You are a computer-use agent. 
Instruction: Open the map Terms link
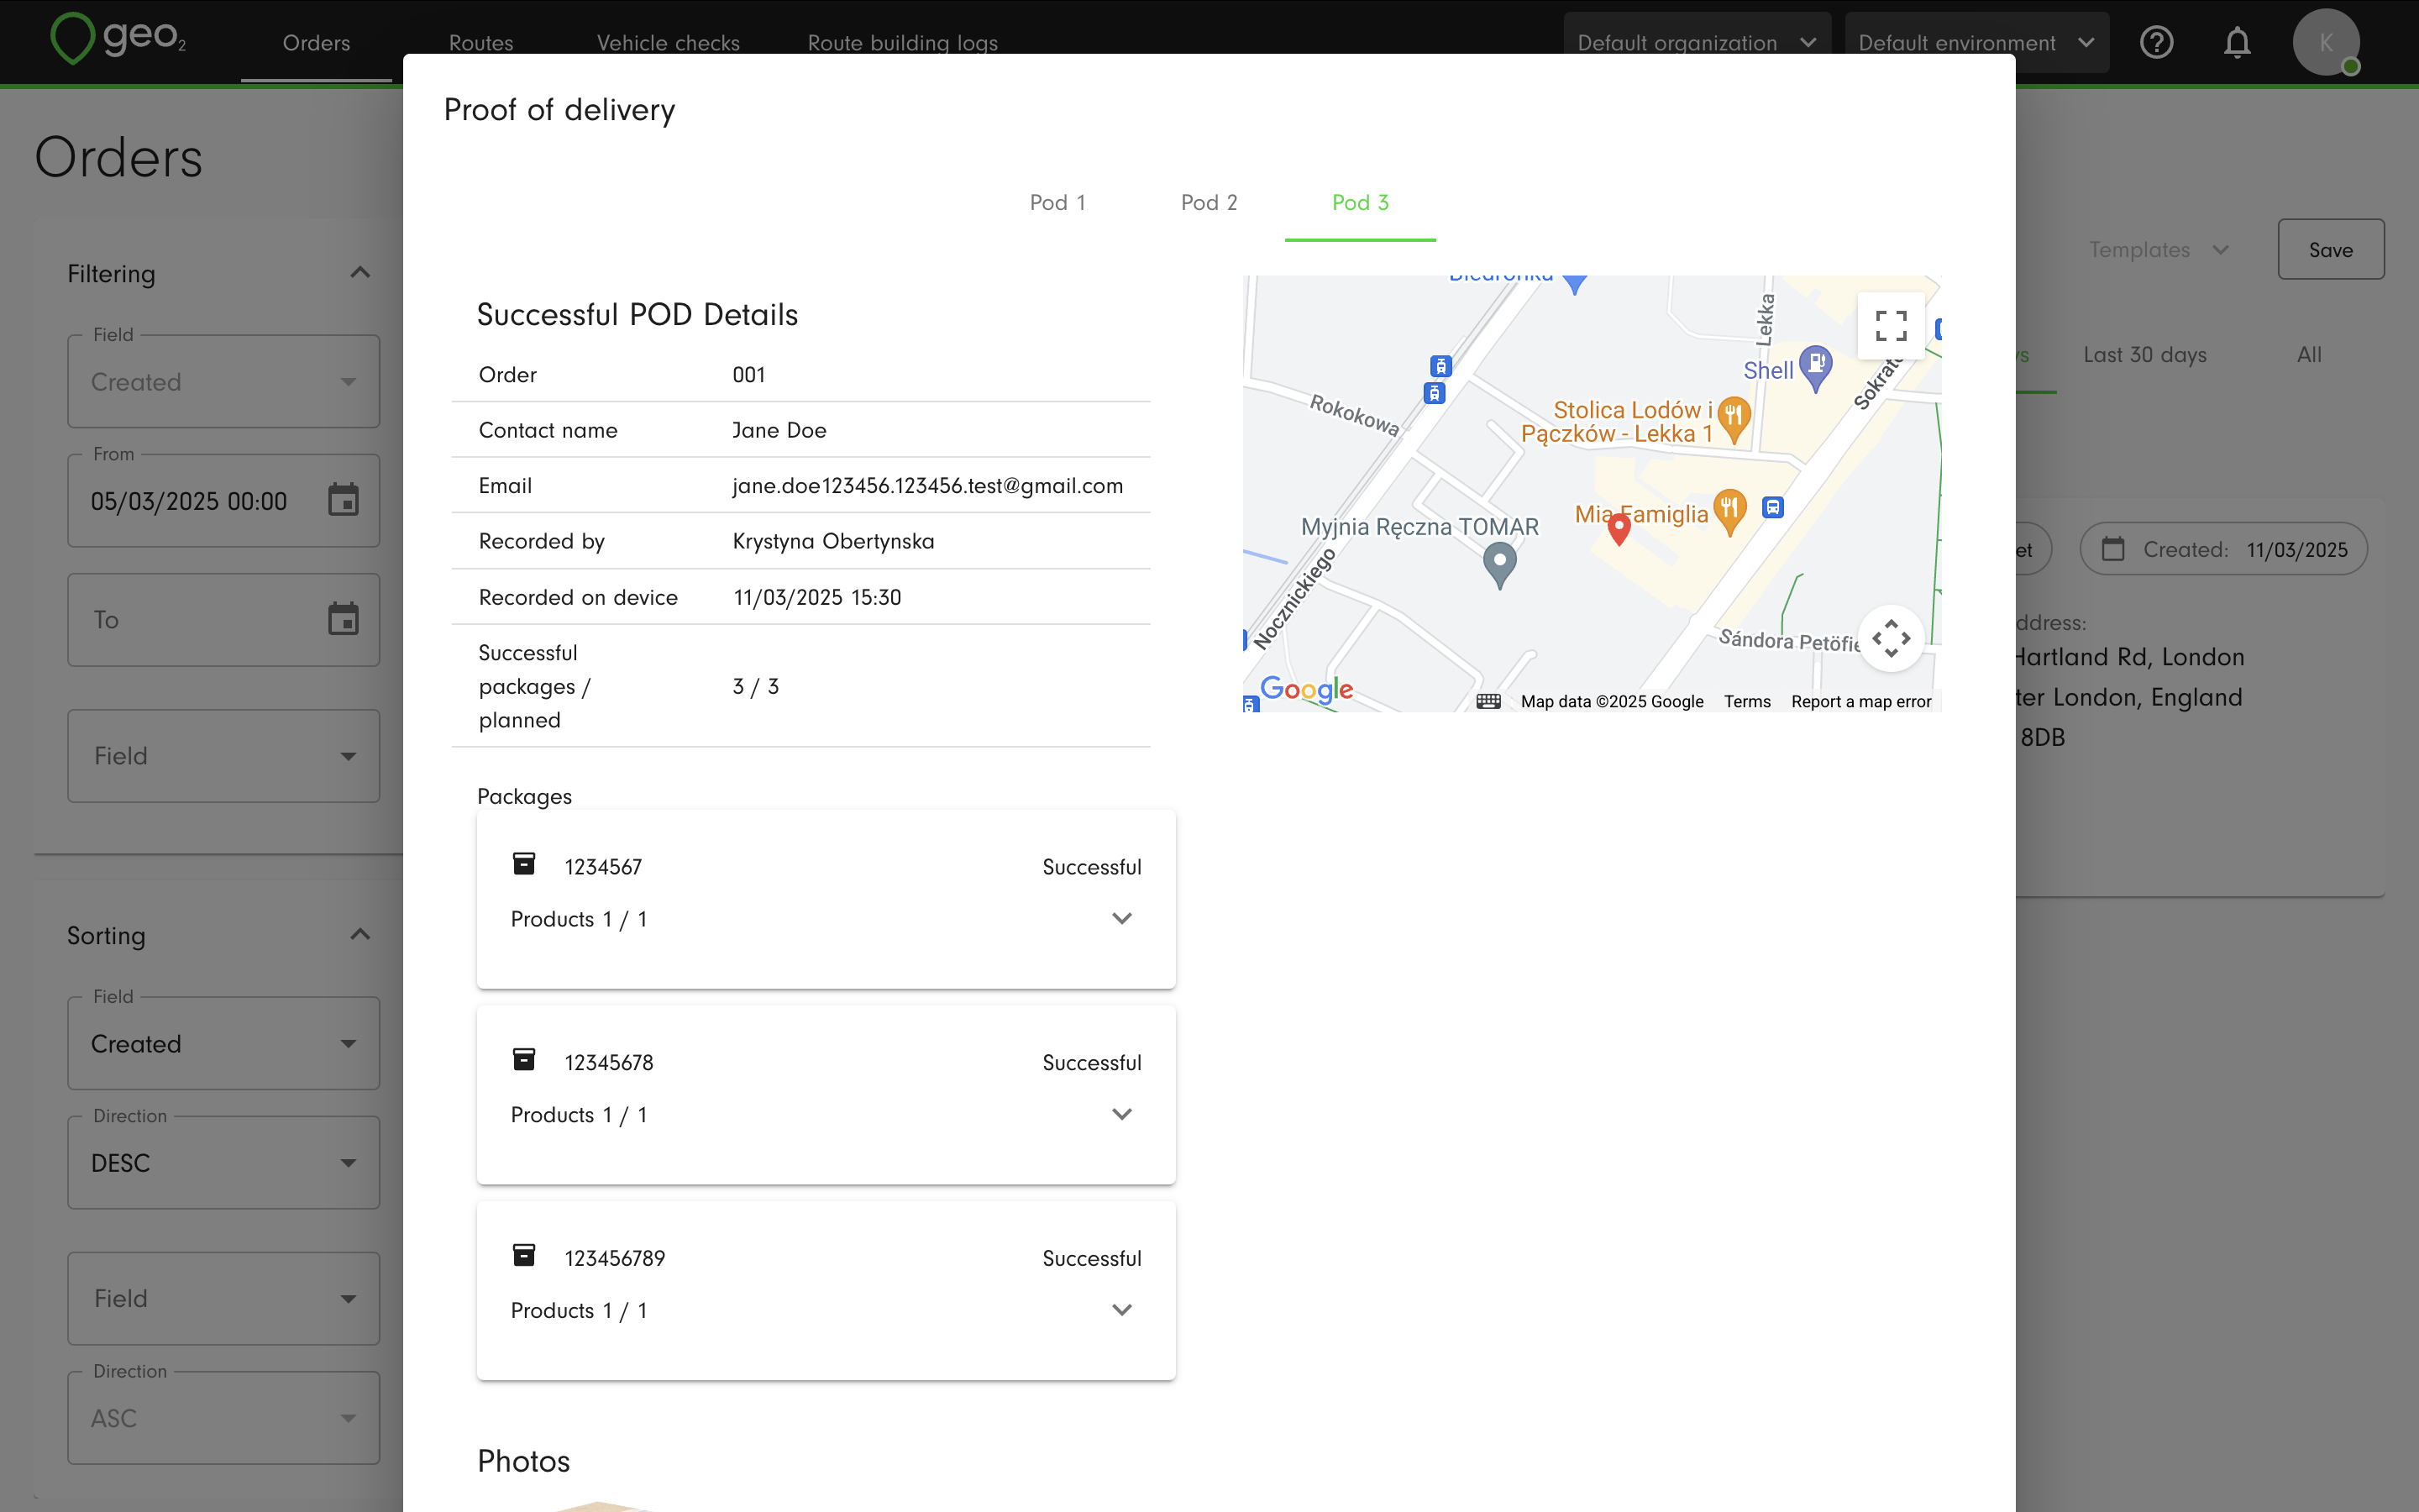1746,701
